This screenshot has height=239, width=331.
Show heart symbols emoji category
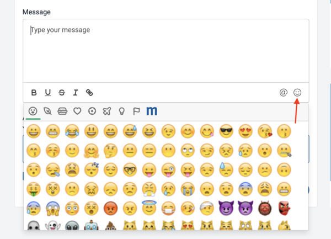(x=77, y=111)
